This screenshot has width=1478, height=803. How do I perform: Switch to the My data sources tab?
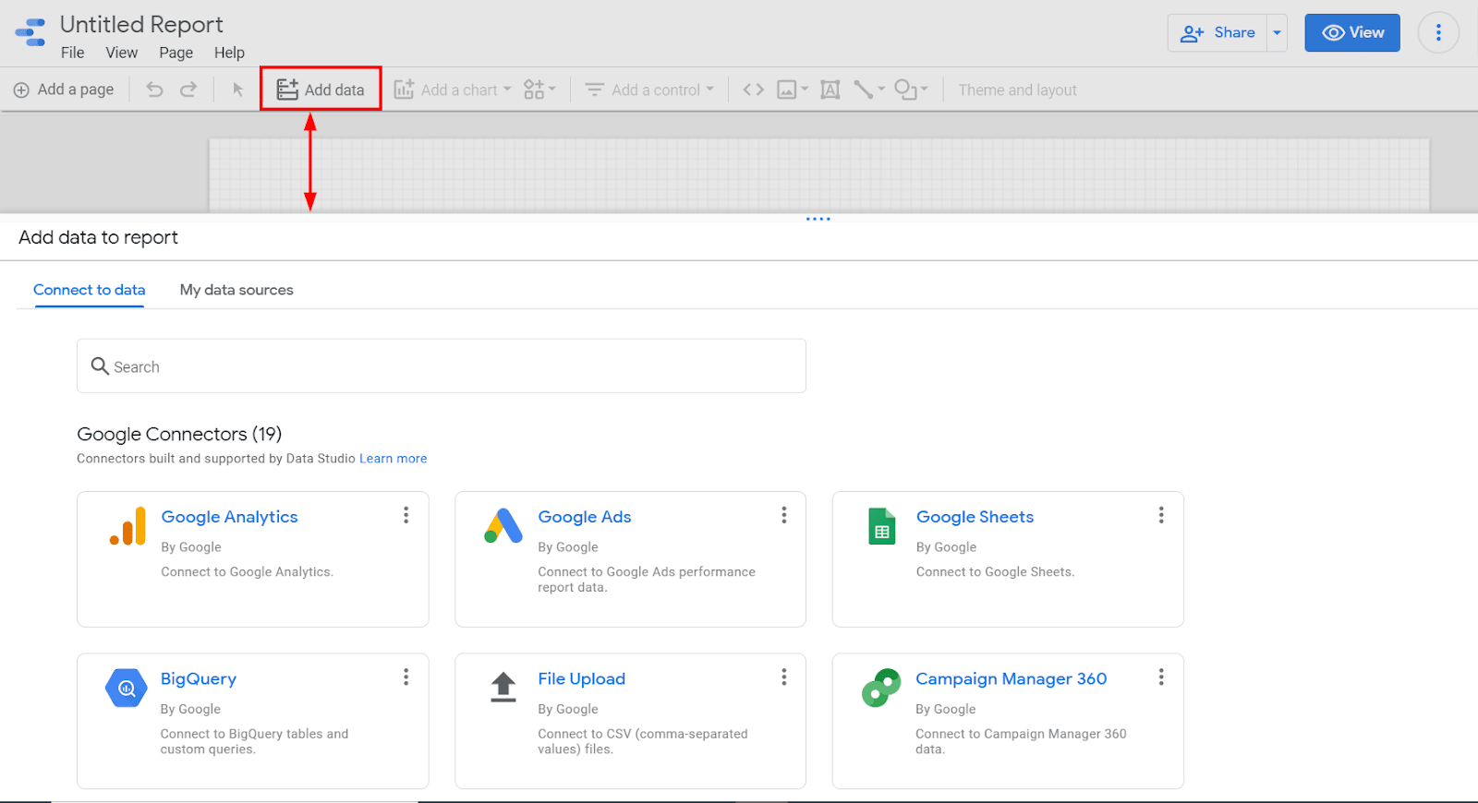[236, 290]
